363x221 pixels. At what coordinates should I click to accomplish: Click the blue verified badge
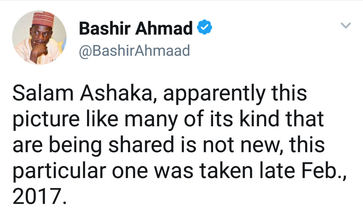[x=204, y=27]
